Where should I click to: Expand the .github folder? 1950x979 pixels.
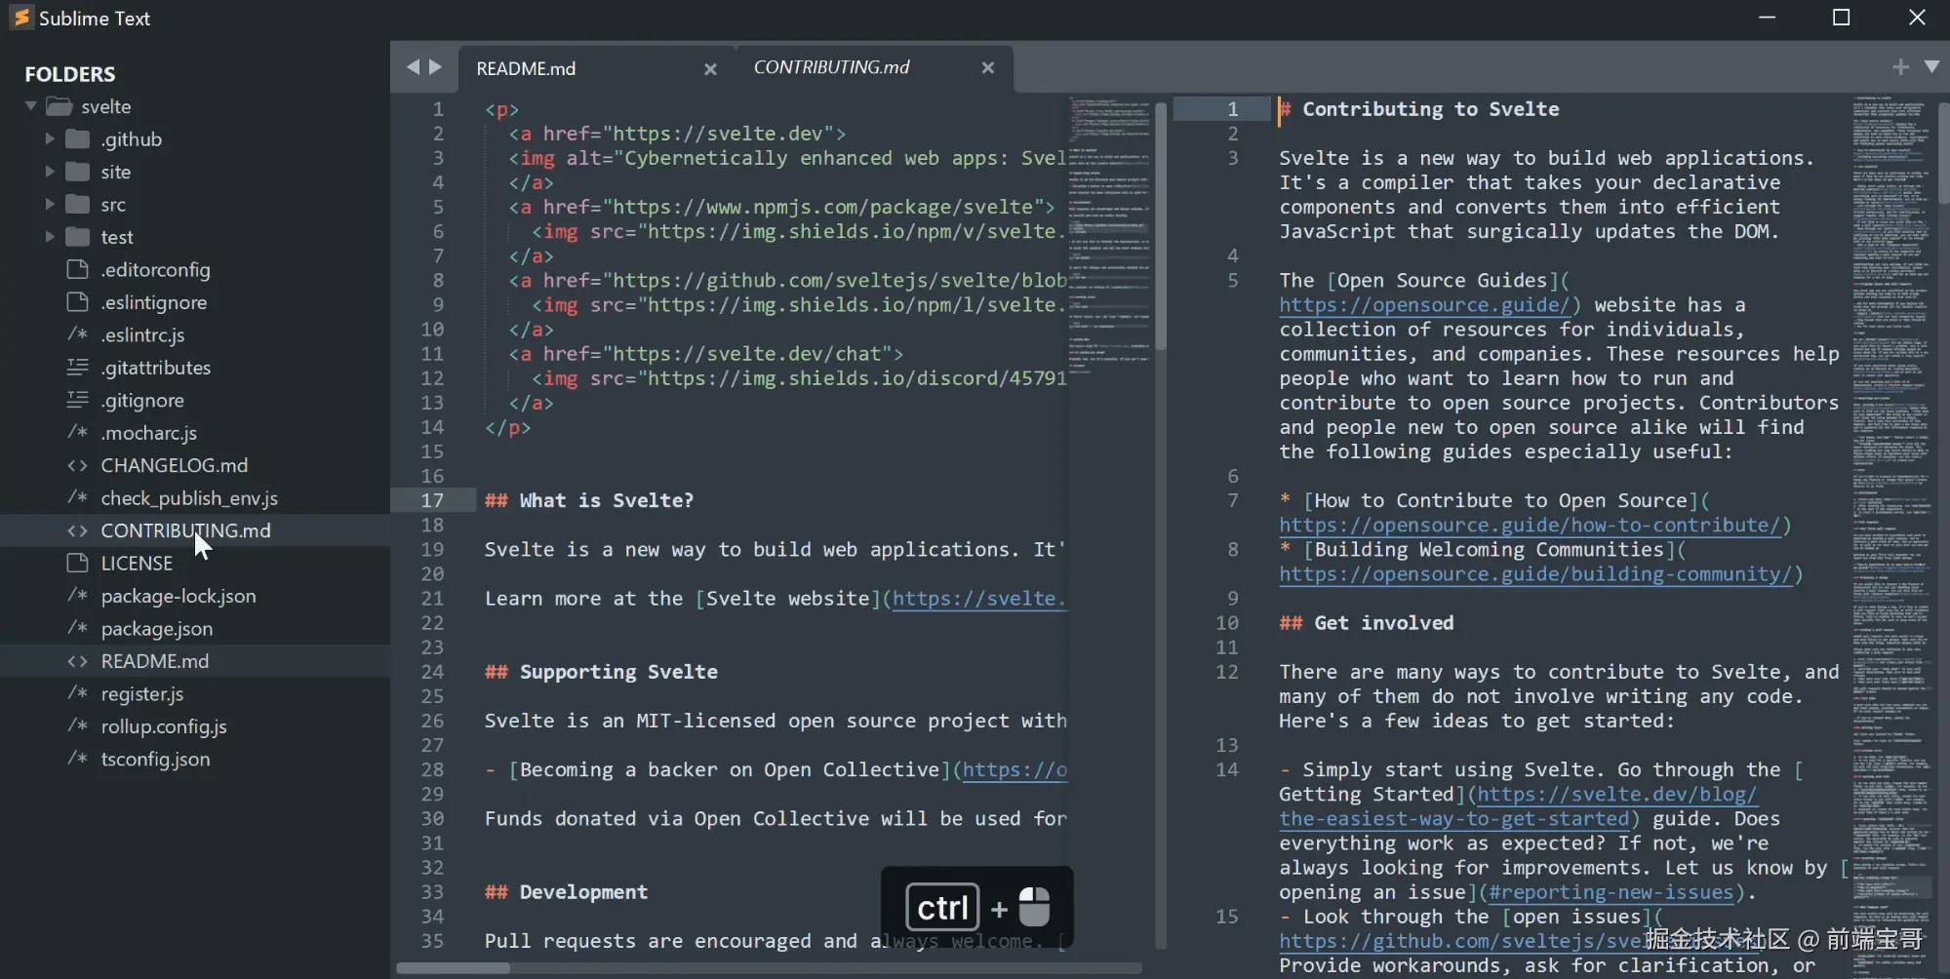pos(52,138)
